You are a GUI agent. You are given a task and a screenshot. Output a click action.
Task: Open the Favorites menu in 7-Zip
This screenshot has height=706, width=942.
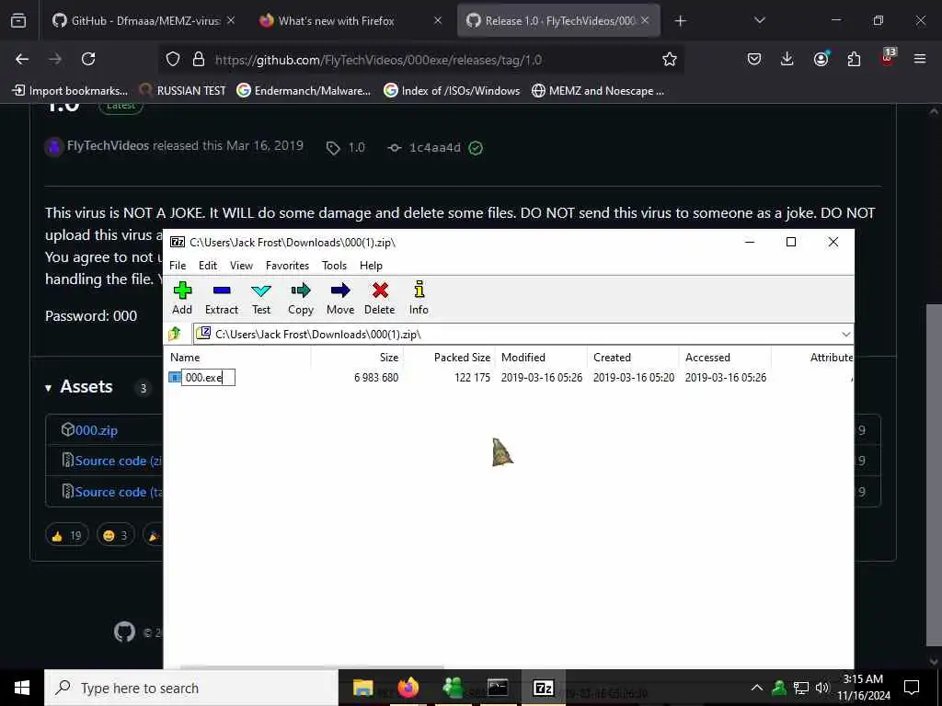[x=287, y=266]
